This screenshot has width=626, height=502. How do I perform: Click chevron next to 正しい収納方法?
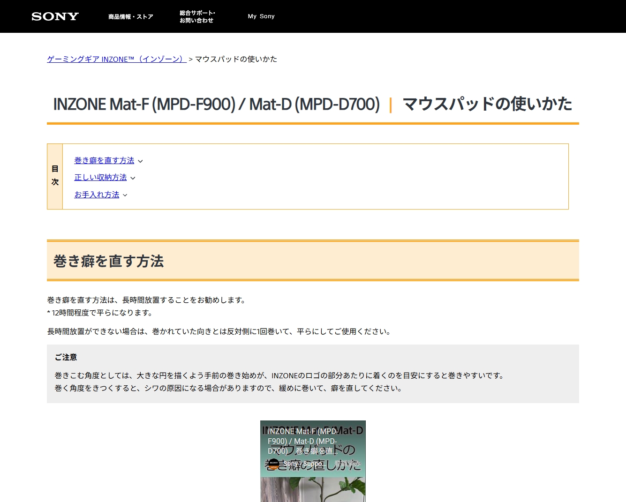tap(133, 178)
